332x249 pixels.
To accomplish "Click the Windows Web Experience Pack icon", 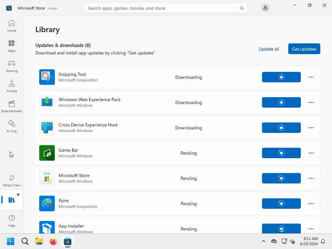I will 47,102.
